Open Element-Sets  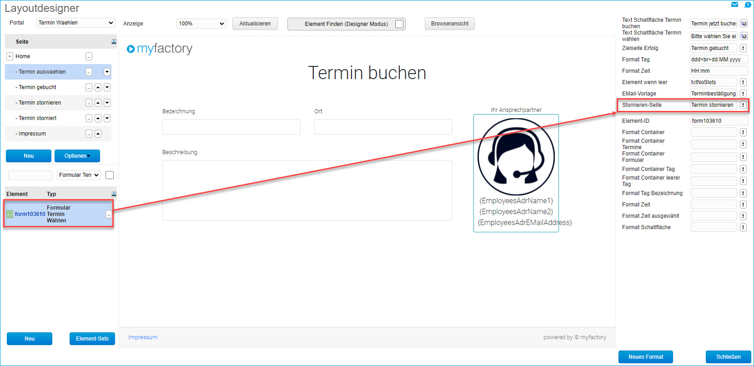tap(92, 339)
